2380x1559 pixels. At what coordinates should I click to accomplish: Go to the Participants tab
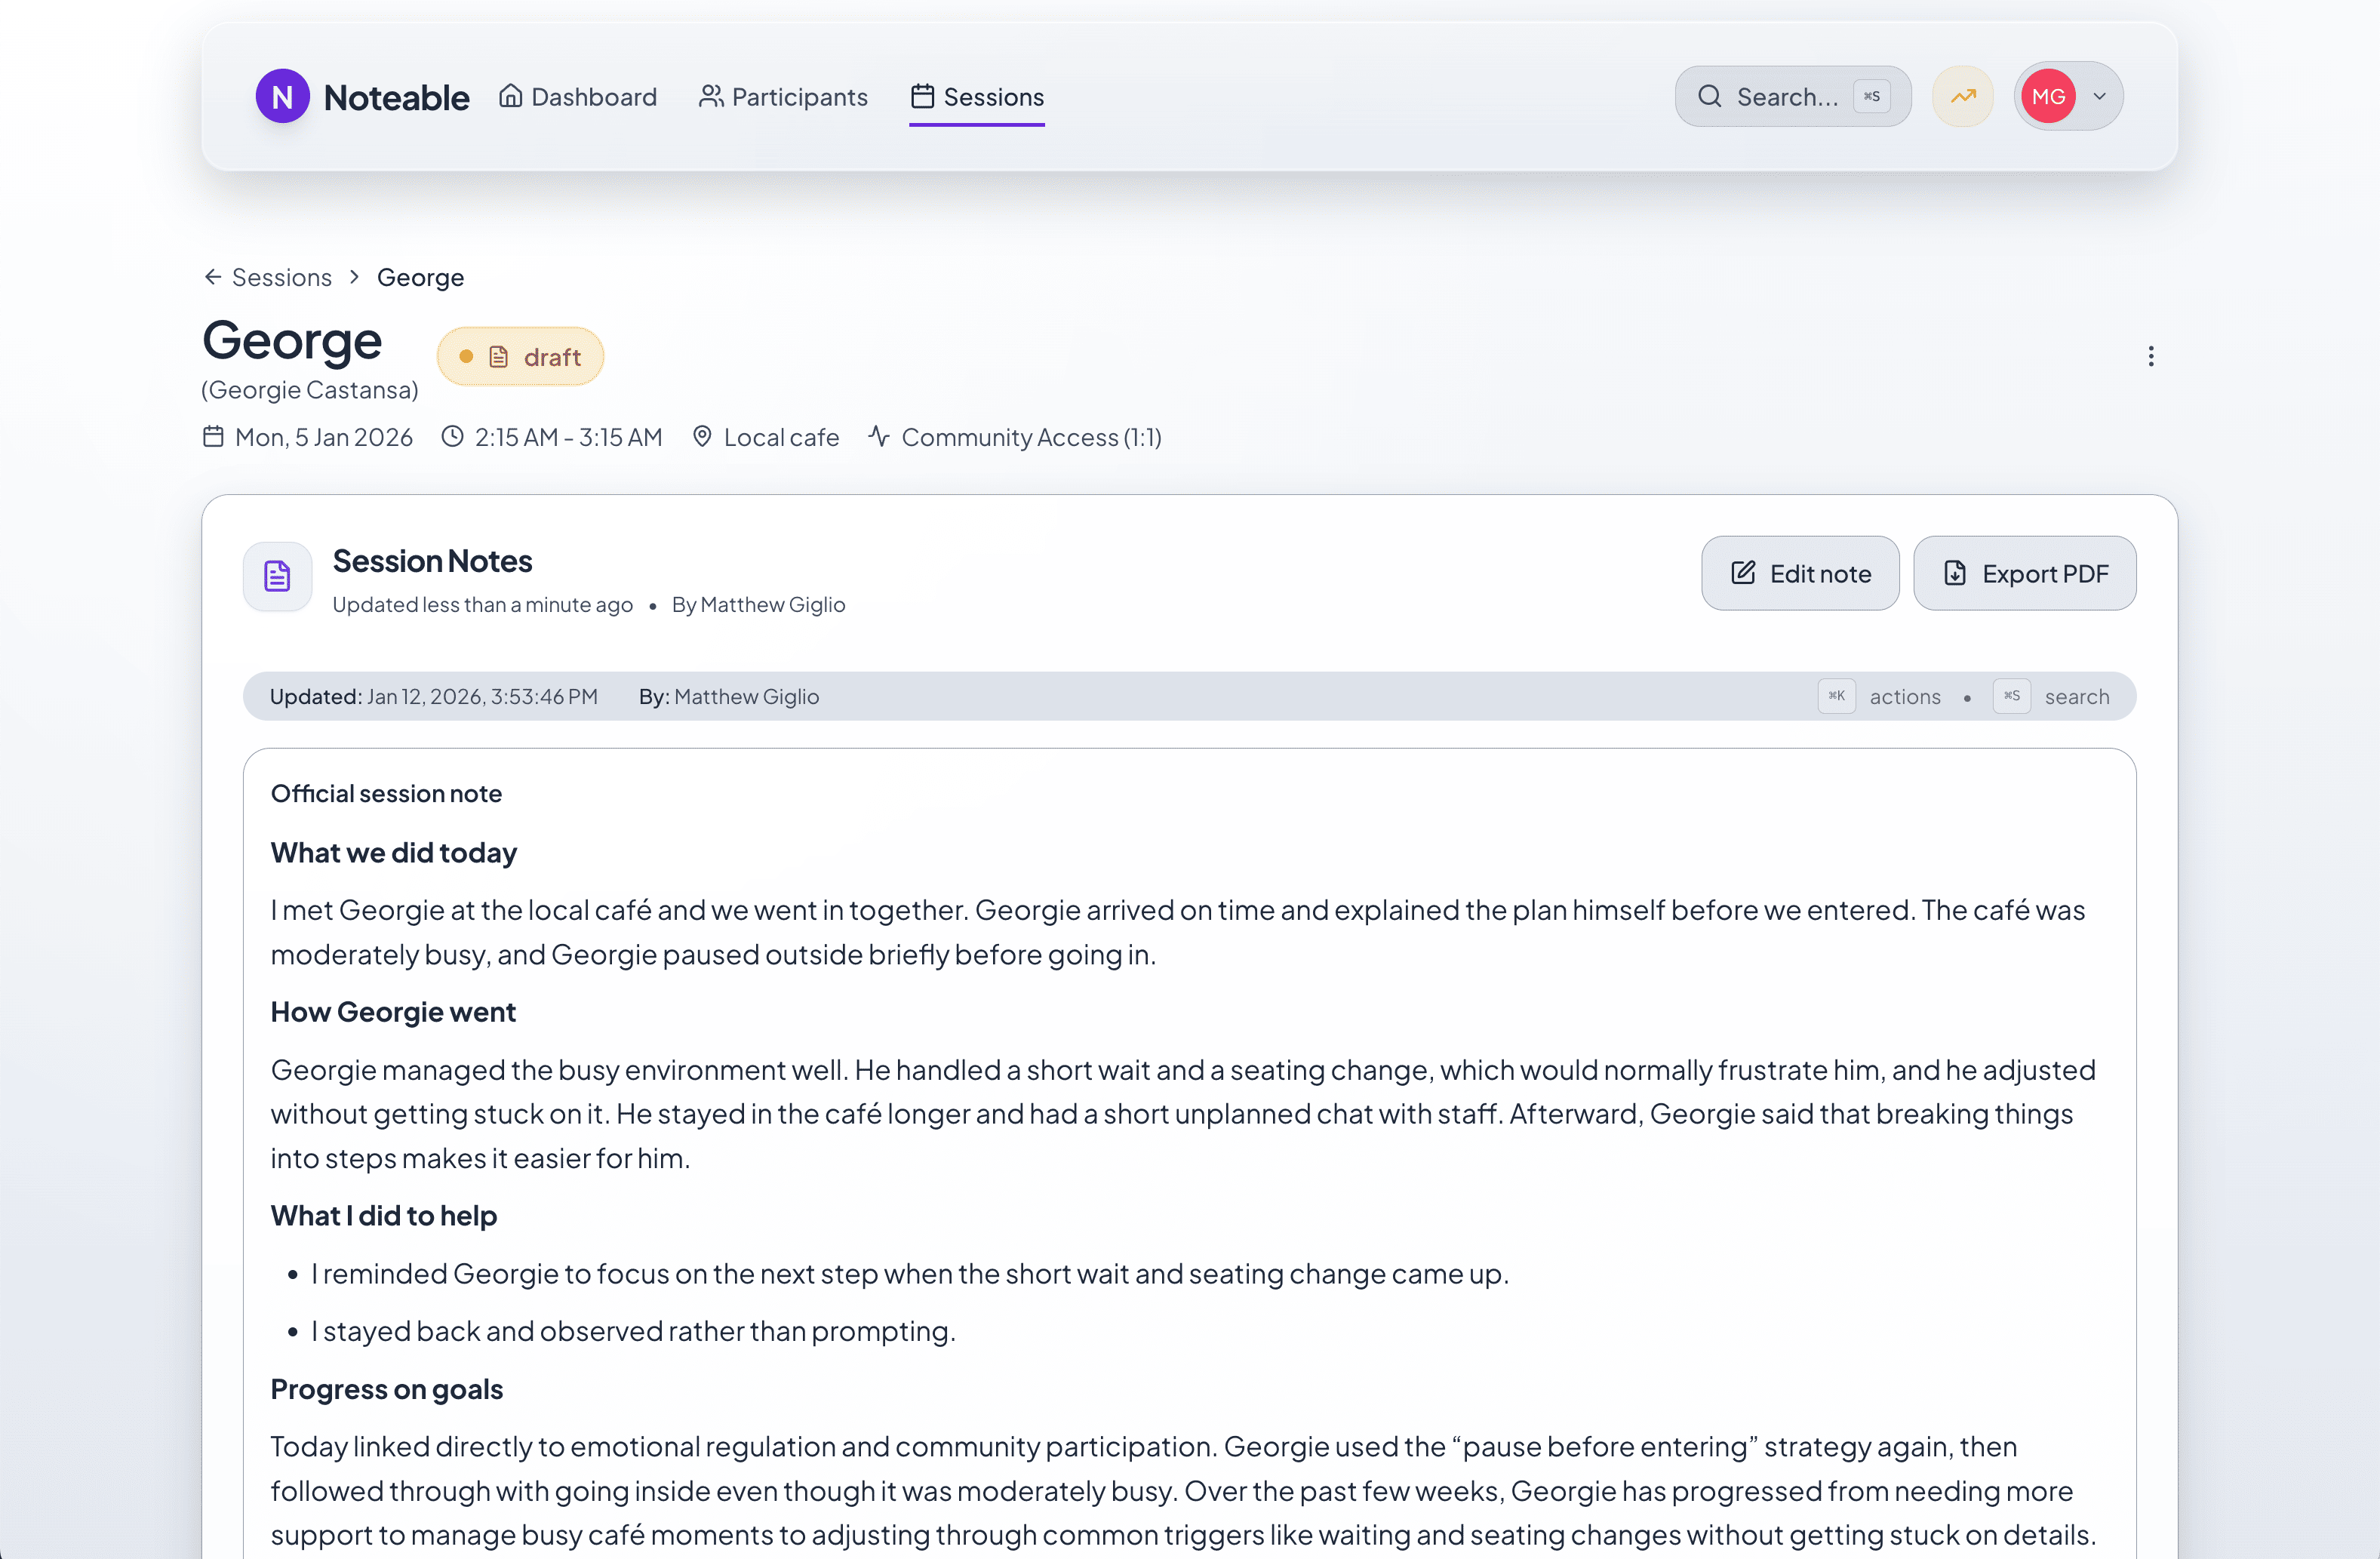(783, 97)
